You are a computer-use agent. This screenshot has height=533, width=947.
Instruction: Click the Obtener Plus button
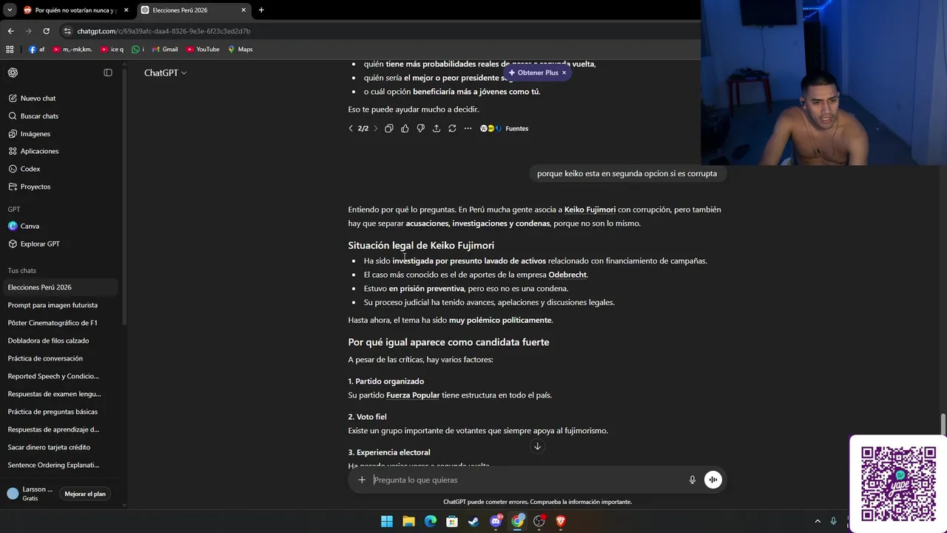click(533, 73)
